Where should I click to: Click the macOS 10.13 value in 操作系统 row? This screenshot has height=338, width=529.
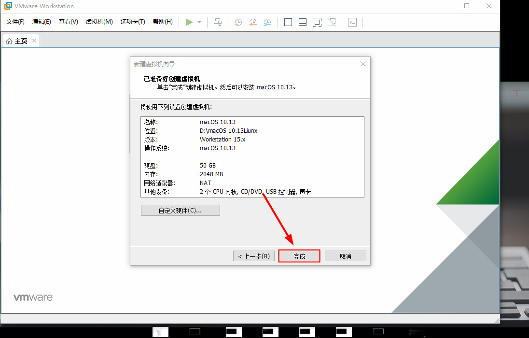(x=218, y=148)
